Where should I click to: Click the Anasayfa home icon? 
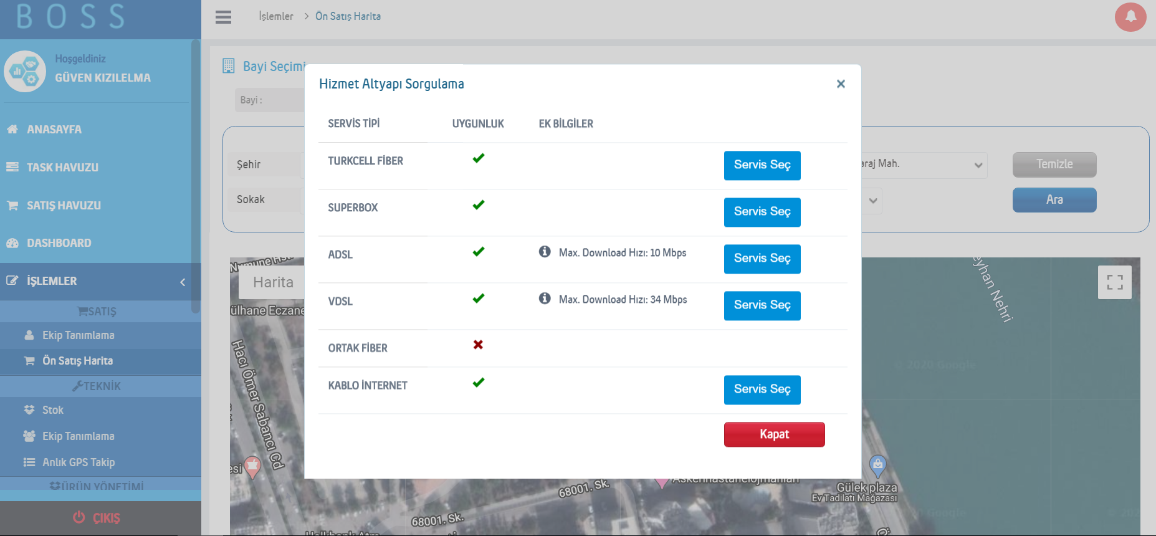(12, 129)
